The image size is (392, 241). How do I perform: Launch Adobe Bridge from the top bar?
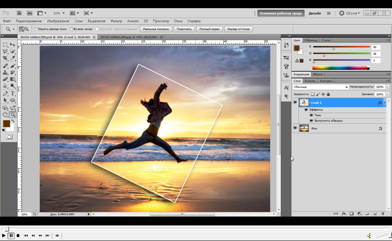click(x=19, y=13)
